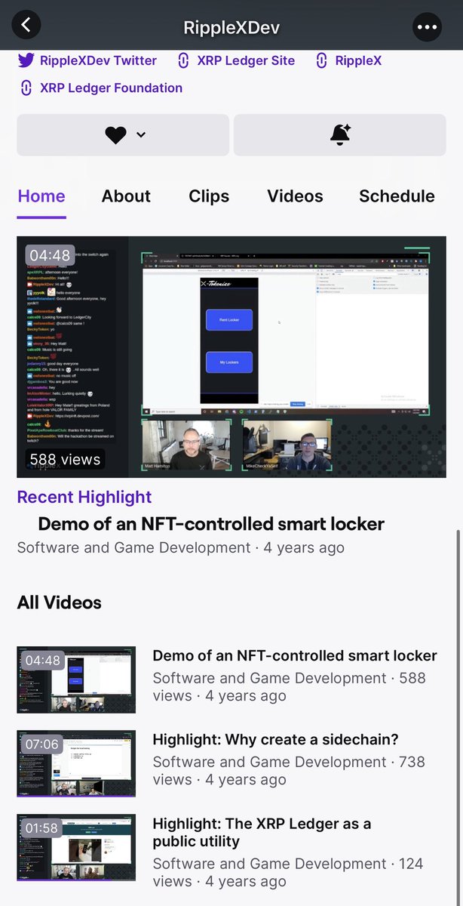Tap the link icon beside XRP Ledger Foundation

[26, 88]
